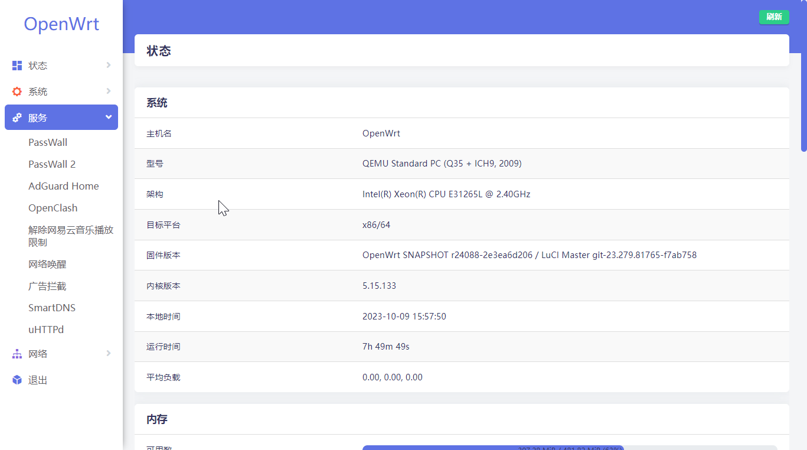Click the OpenWrt logo title

coord(61,24)
